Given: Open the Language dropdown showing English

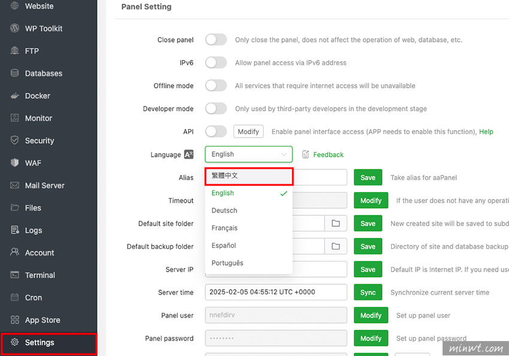Looking at the screenshot, I should [x=249, y=154].
